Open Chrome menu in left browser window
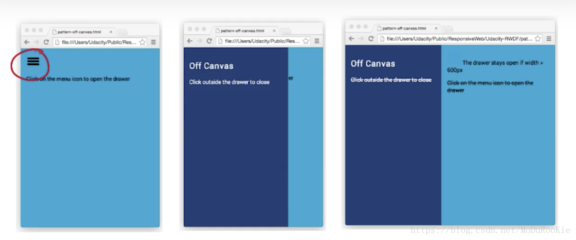This screenshot has height=240, width=576. pyautogui.click(x=153, y=42)
